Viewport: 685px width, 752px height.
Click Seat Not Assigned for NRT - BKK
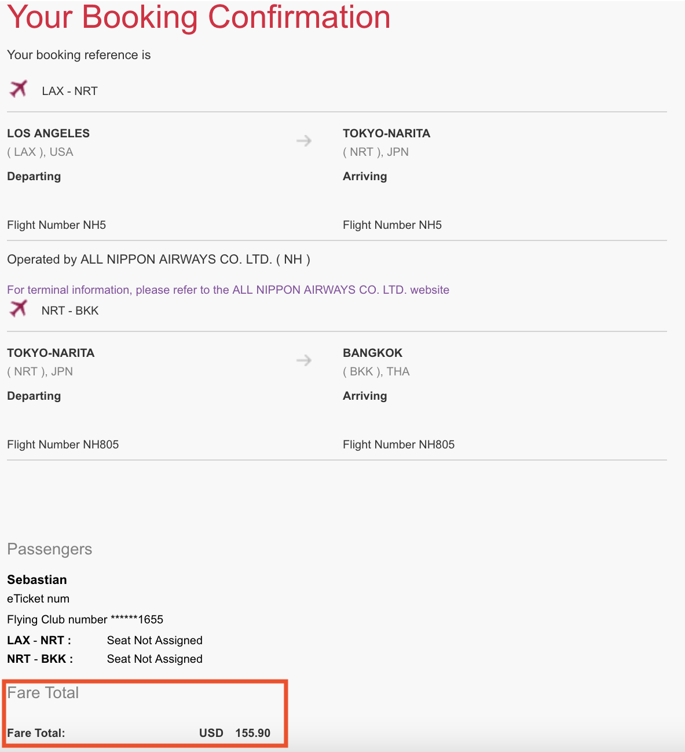click(155, 659)
